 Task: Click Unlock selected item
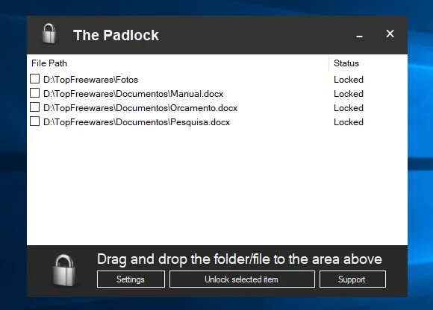pyautogui.click(x=242, y=279)
